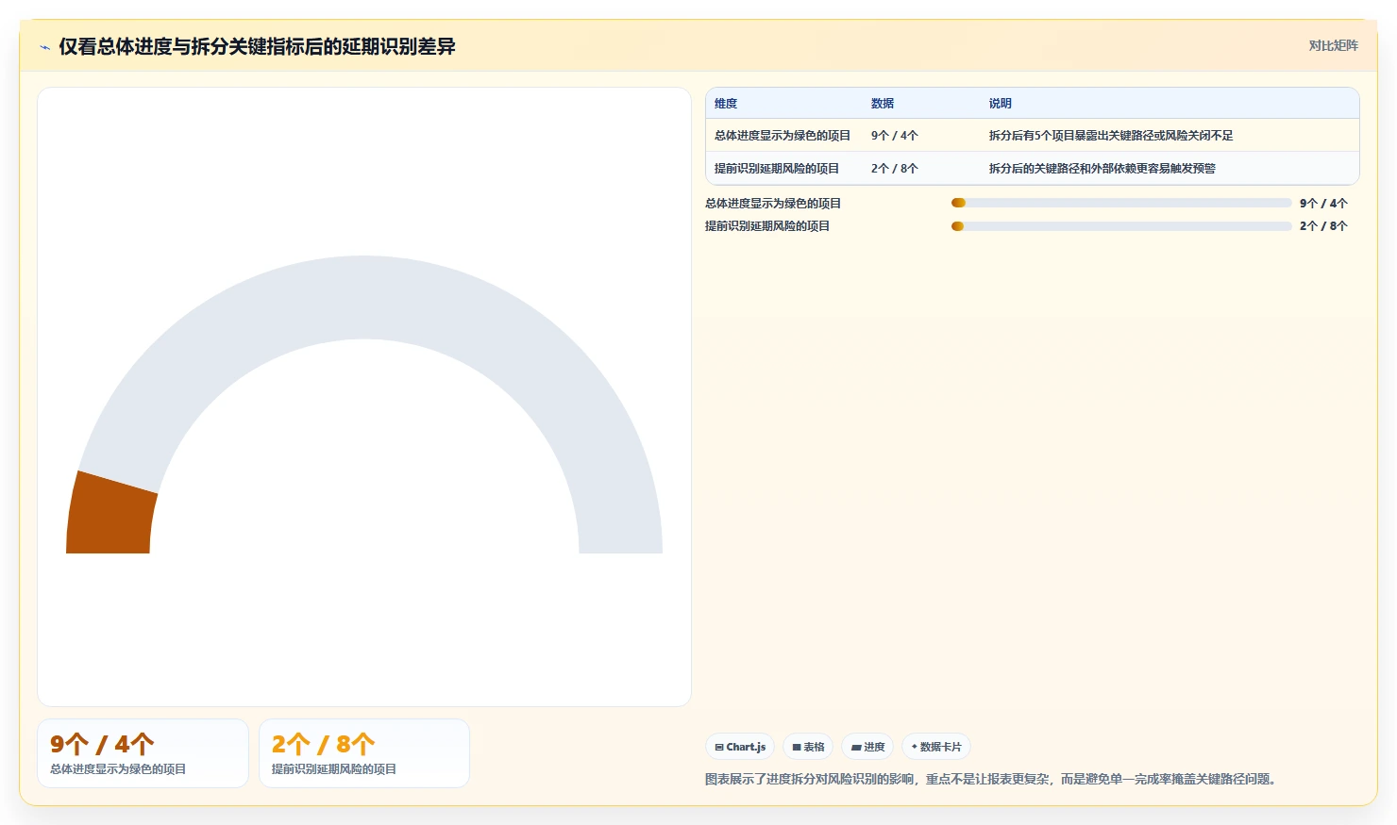
Task: Click the footer description starting 图表展示了进度拆分
Action: tap(993, 779)
